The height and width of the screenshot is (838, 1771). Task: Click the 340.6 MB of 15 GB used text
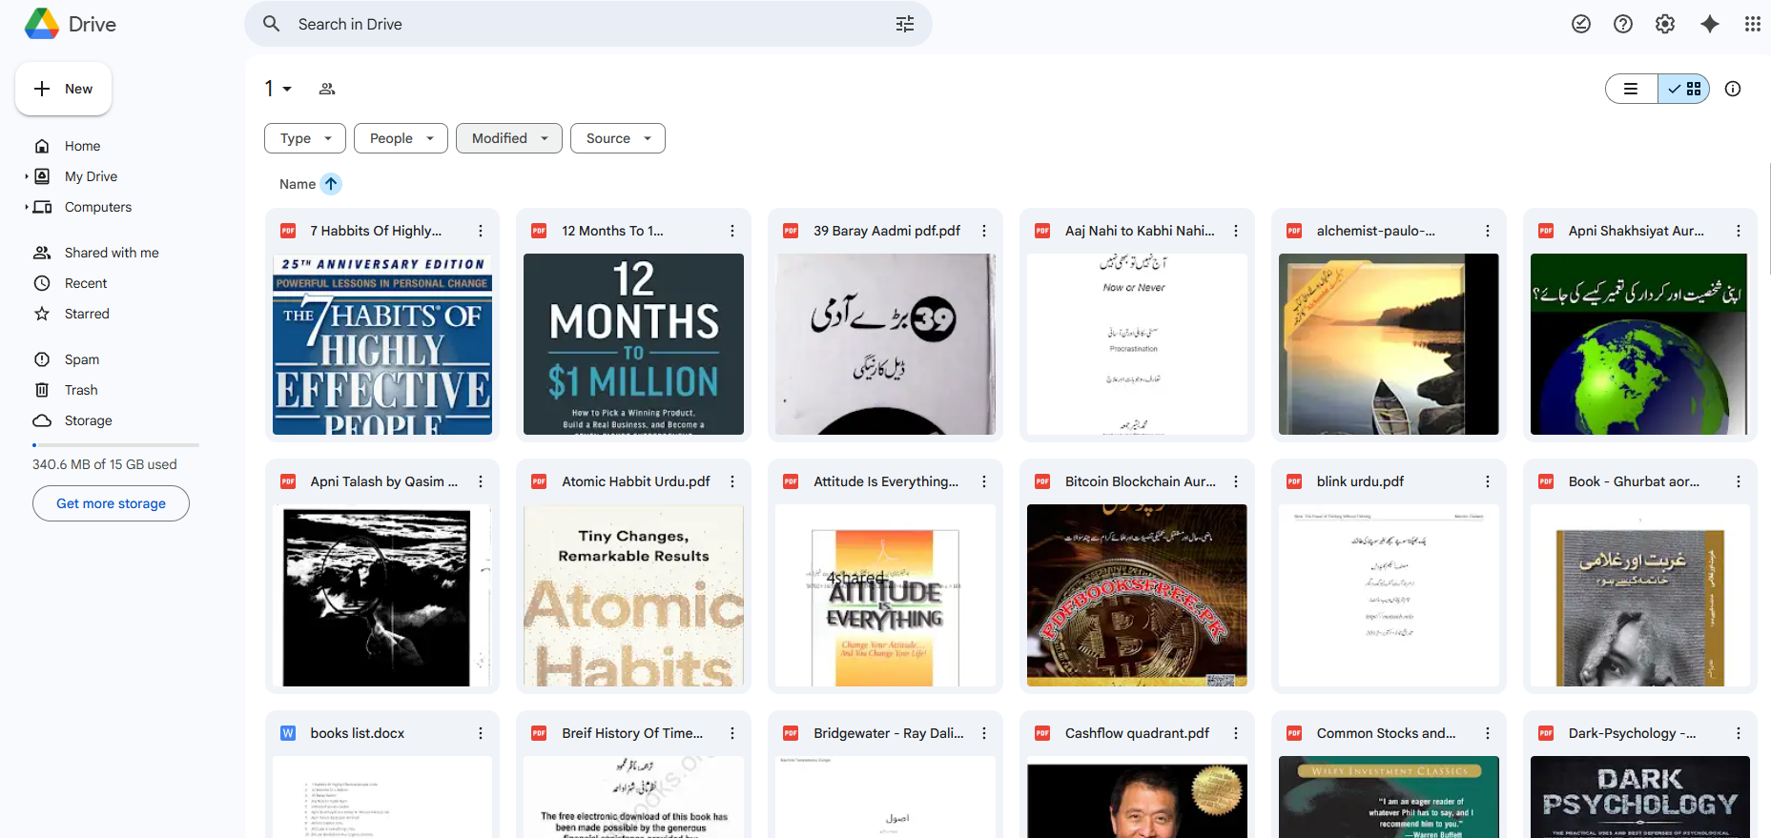coord(105,464)
